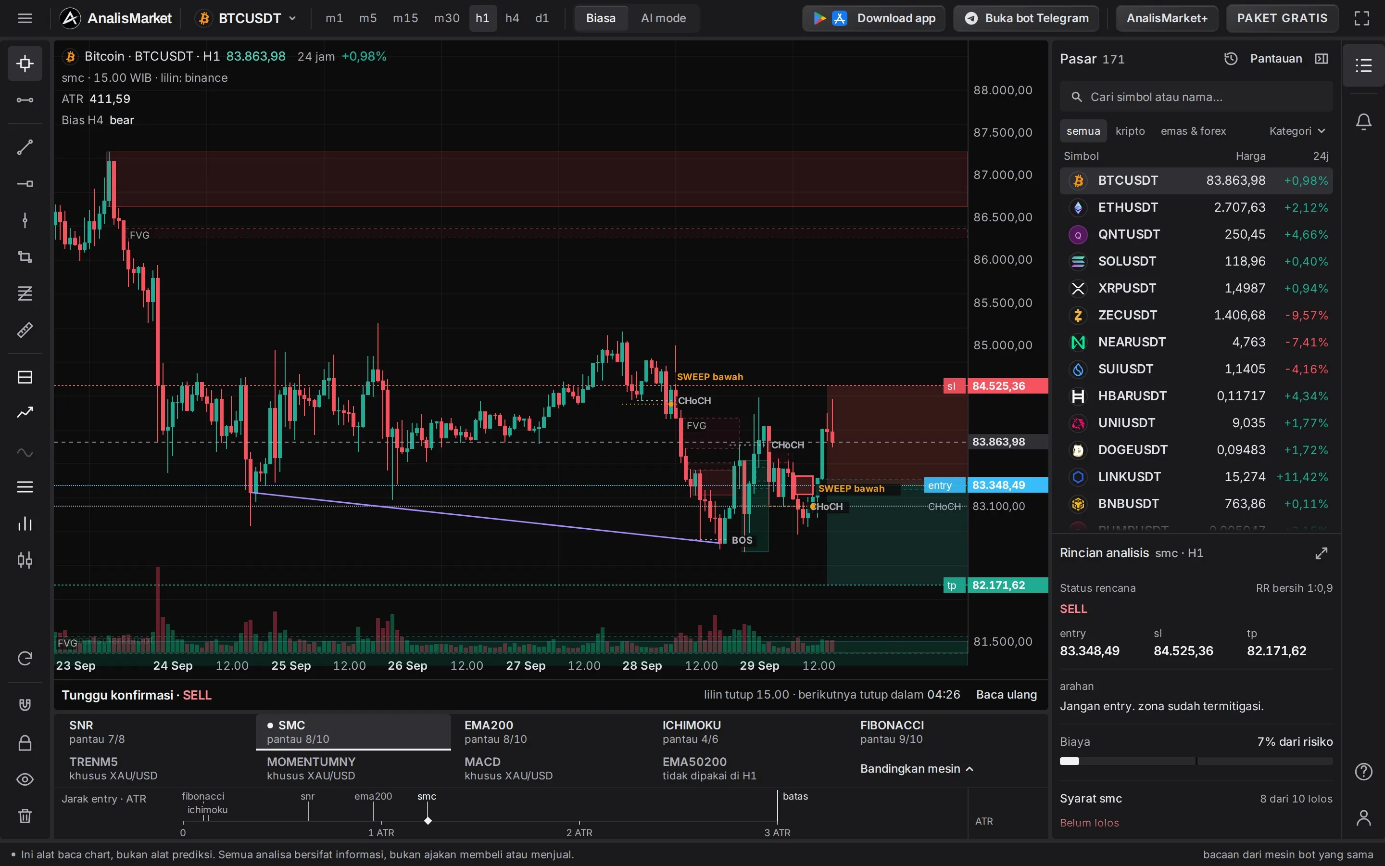The height and width of the screenshot is (866, 1385).
Task: Filter market list by kripto
Action: click(1130, 131)
